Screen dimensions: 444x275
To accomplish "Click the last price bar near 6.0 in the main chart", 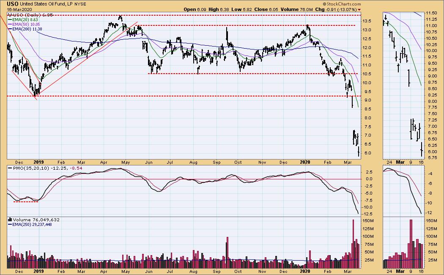I will (x=359, y=151).
